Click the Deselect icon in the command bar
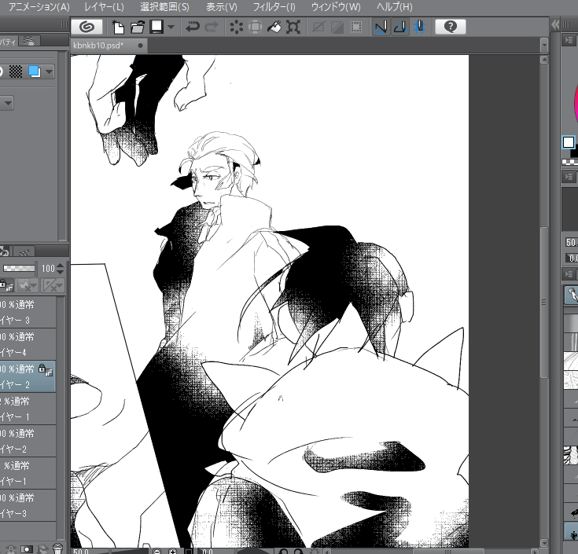 pyautogui.click(x=318, y=27)
